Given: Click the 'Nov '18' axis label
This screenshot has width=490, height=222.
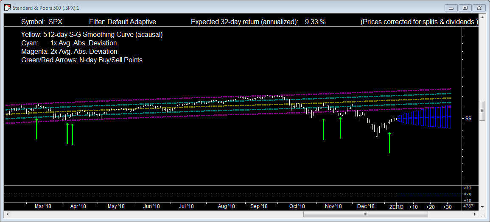Looking at the screenshot, I should pyautogui.click(x=333, y=206).
